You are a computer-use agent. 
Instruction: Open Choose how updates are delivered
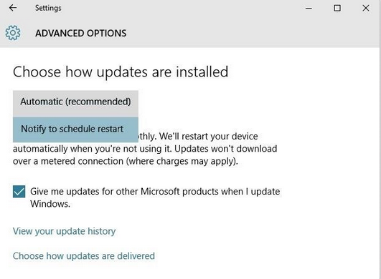click(83, 256)
